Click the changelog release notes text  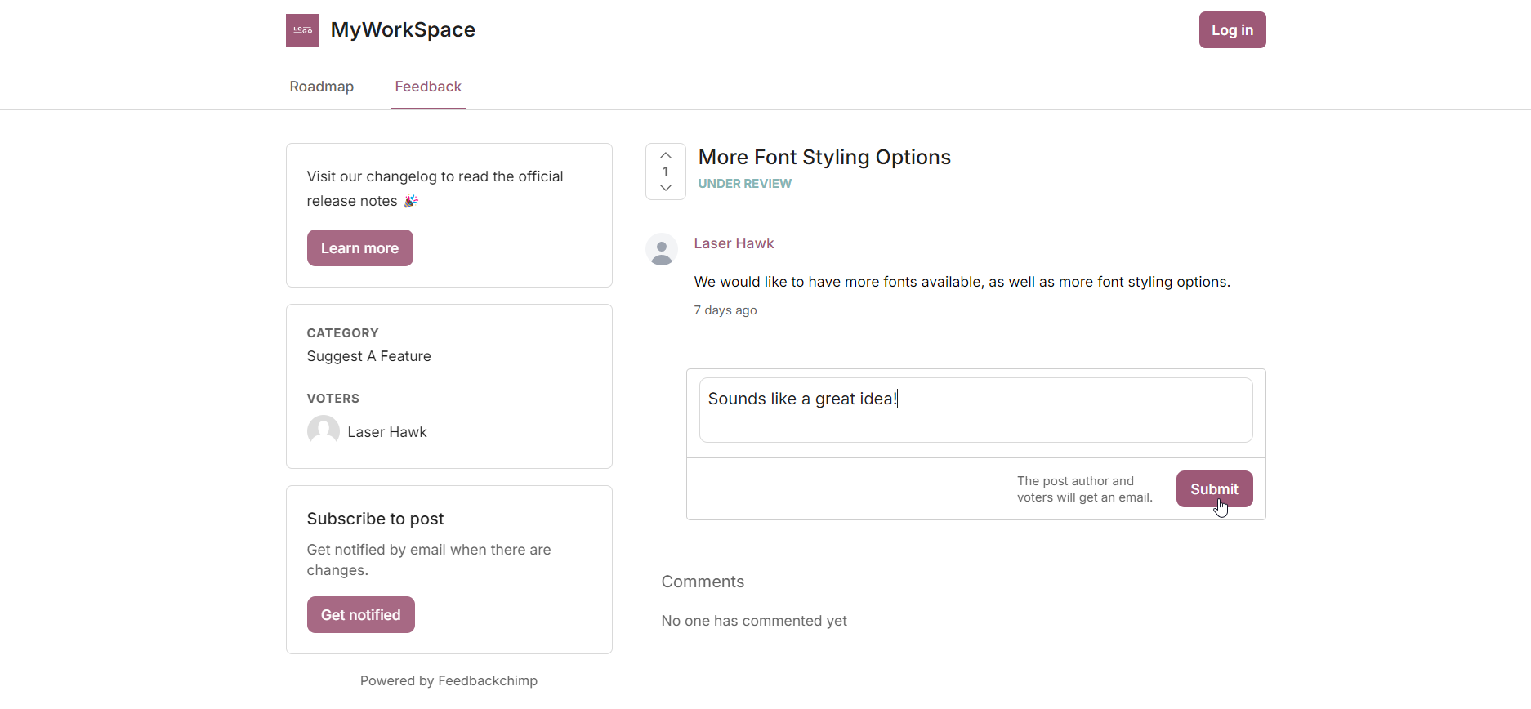435,189
